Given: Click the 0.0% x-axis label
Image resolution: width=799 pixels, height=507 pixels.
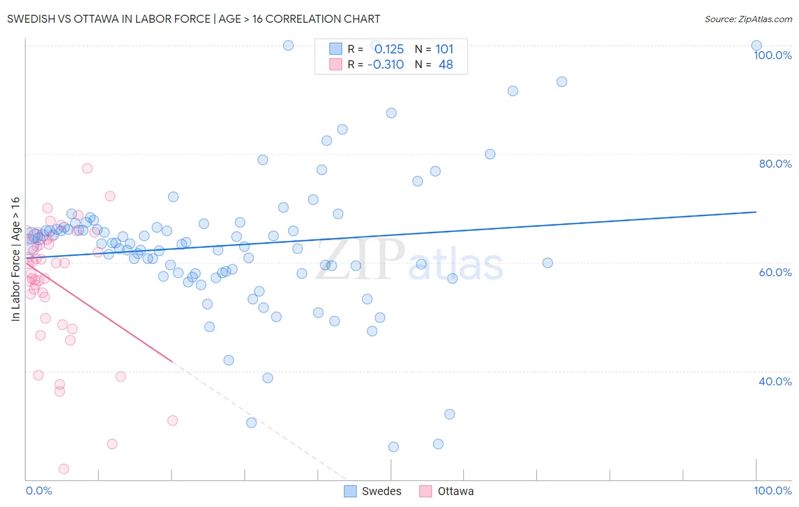Looking at the screenshot, I should 39,491.
